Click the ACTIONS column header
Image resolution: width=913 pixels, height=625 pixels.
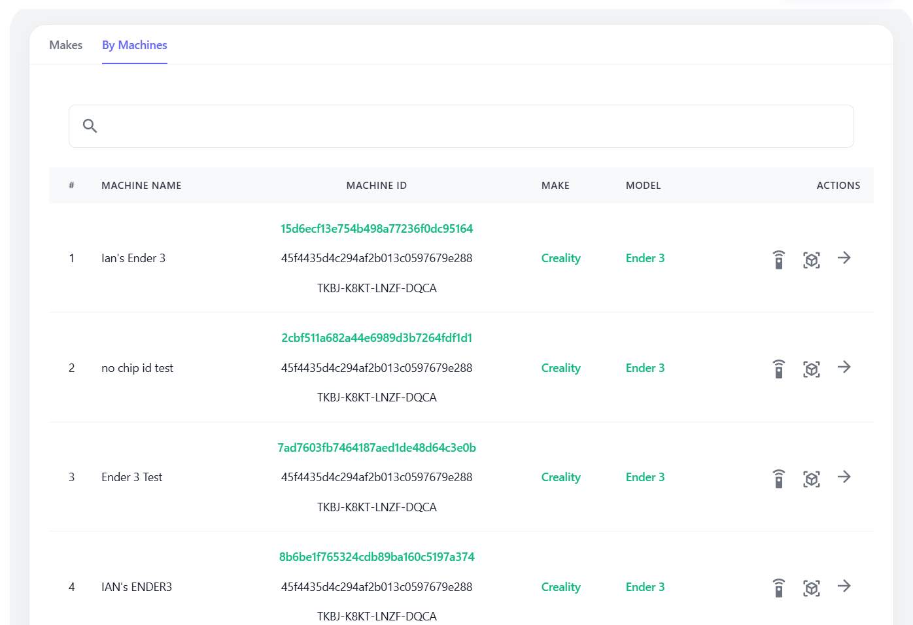838,186
